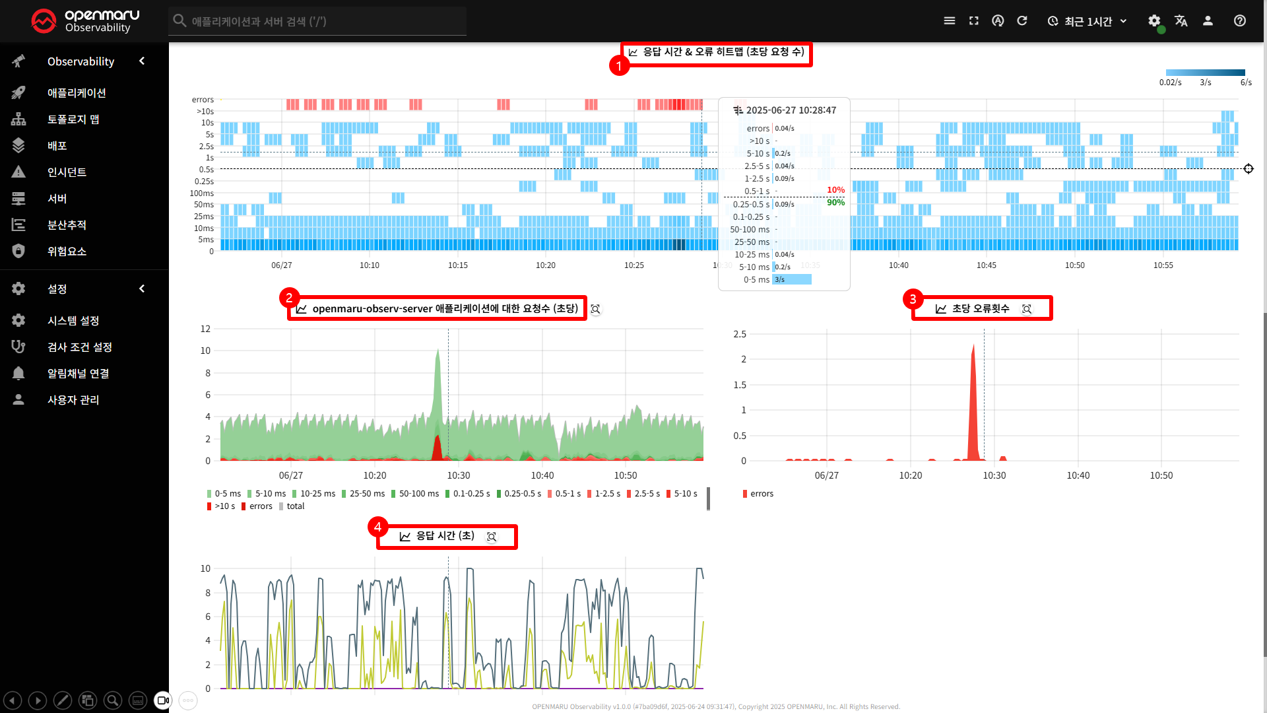Click the refresh icon in header
The image size is (1267, 713).
pos(1022,21)
